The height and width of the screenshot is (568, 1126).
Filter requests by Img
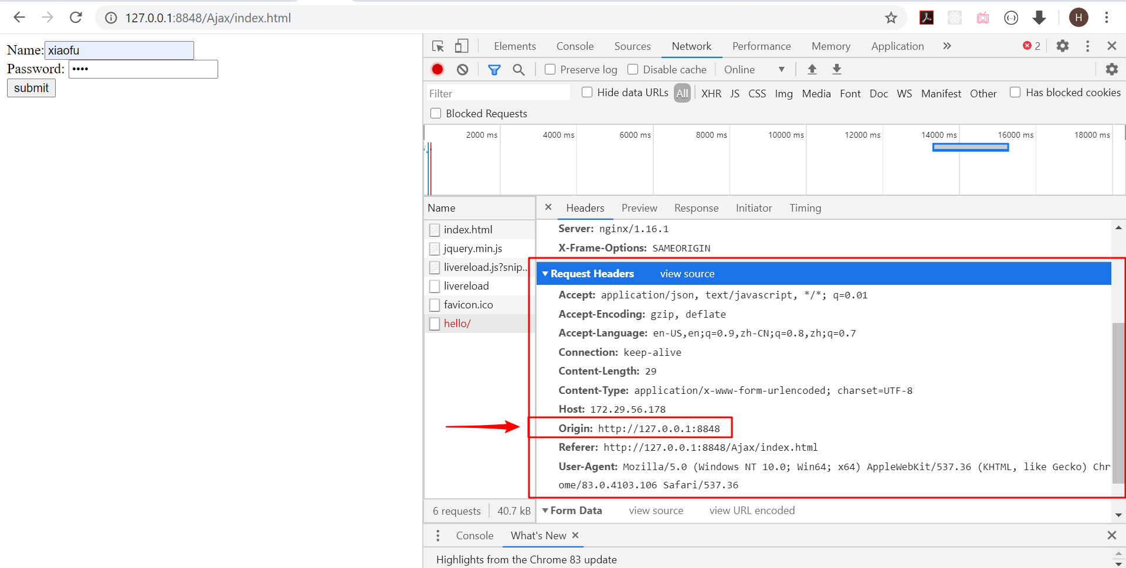(x=784, y=94)
